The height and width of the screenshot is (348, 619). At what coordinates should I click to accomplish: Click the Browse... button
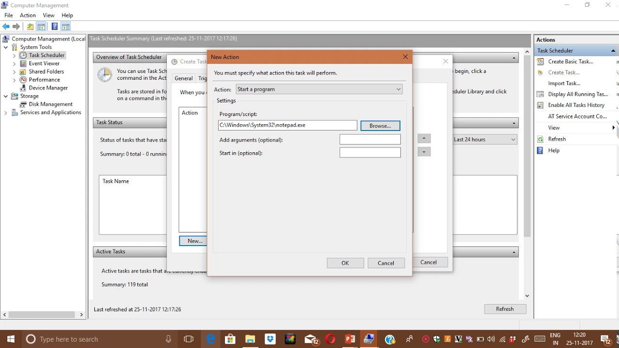pyautogui.click(x=380, y=126)
